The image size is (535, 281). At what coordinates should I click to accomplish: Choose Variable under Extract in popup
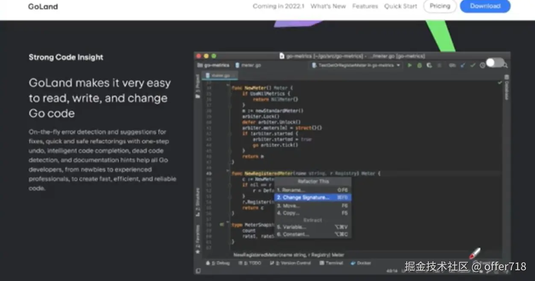point(312,227)
